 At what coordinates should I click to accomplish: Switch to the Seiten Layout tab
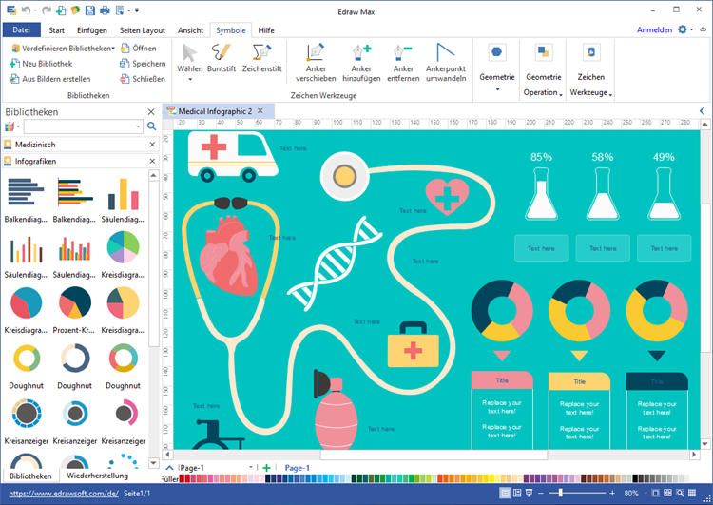[x=143, y=30]
